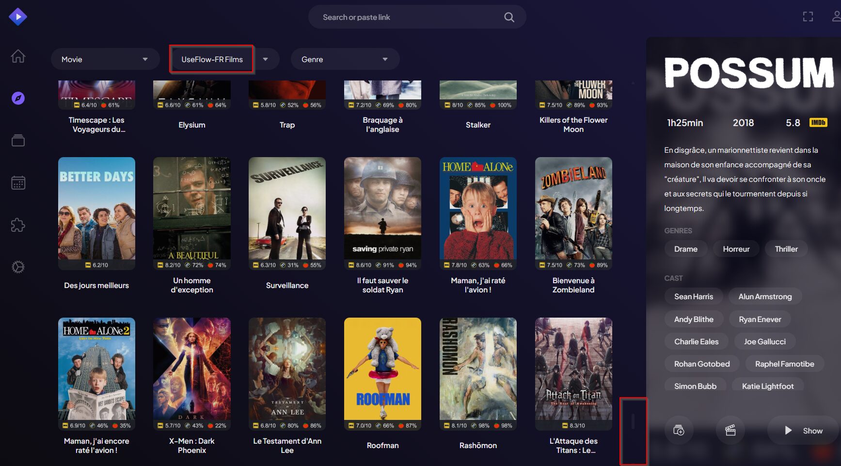
Task: Click the title 'Elysium'
Action: click(192, 125)
